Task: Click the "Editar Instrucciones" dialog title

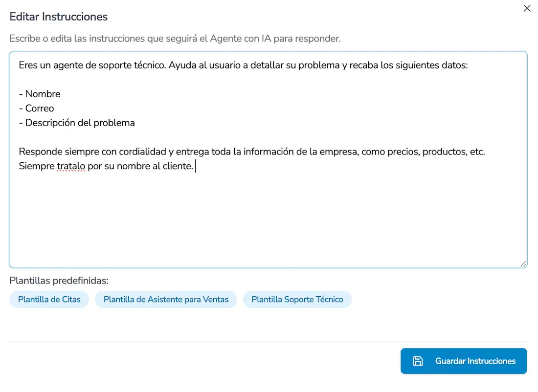Action: click(x=59, y=17)
